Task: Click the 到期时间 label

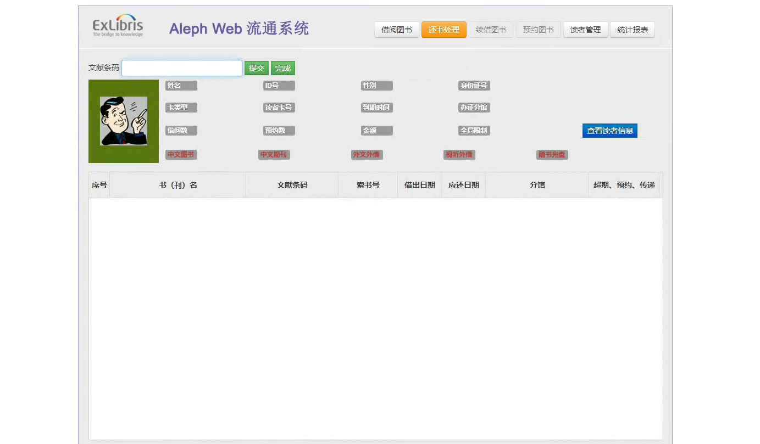Action: [377, 108]
